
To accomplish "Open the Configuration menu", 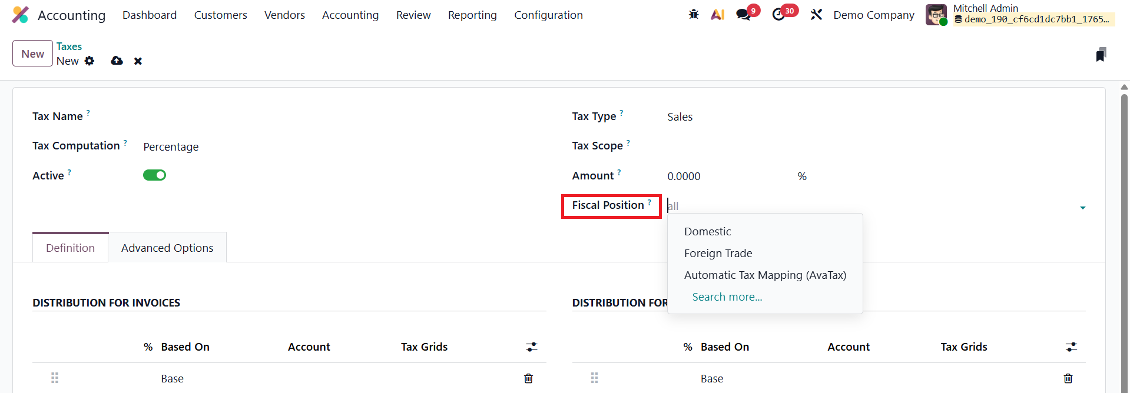I will click(x=548, y=15).
